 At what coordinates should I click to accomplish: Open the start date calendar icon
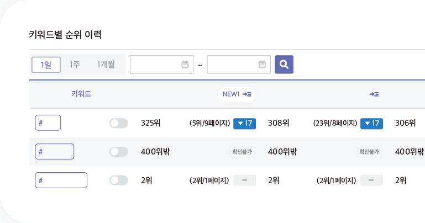click(185, 65)
